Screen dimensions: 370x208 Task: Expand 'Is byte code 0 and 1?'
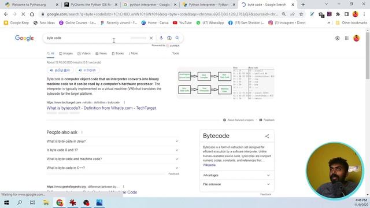point(113,150)
